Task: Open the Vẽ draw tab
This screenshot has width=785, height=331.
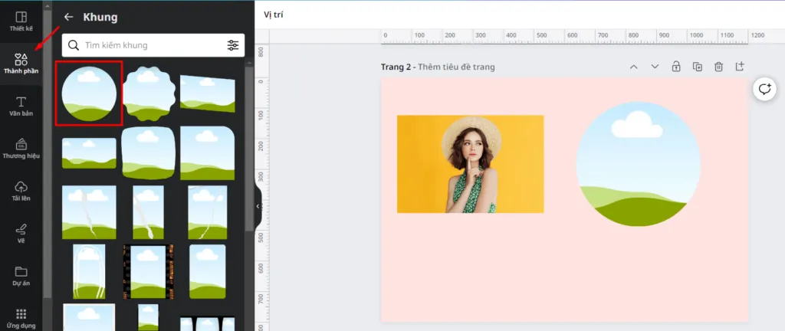Action: (x=21, y=234)
